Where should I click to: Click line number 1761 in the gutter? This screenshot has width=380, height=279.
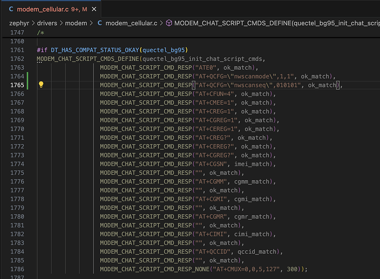pyautogui.click(x=17, y=50)
